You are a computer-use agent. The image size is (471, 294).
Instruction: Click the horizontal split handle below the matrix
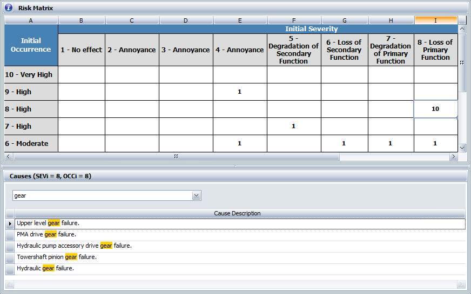tap(176, 156)
